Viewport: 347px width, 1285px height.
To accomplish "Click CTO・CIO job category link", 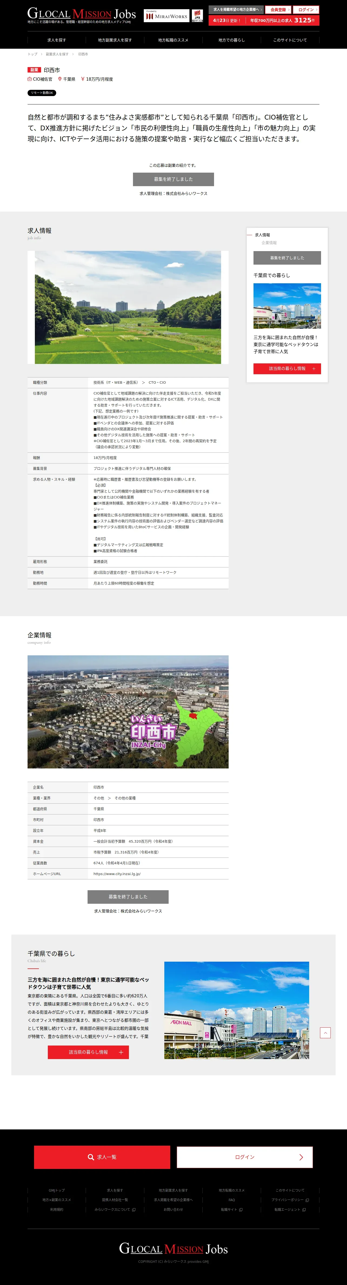I will pyautogui.click(x=157, y=383).
